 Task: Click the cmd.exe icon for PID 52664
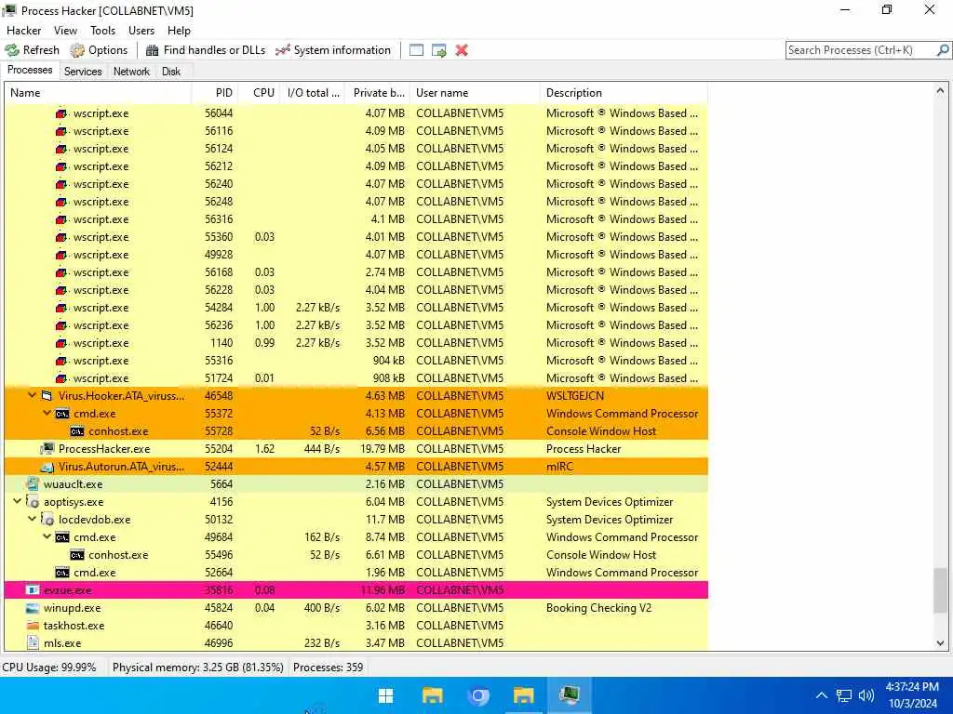coord(61,573)
